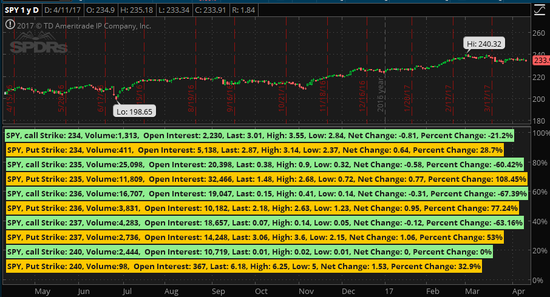This screenshot has width=550, height=297.
Task: Click the Jun label on time axis
Action: [84, 292]
